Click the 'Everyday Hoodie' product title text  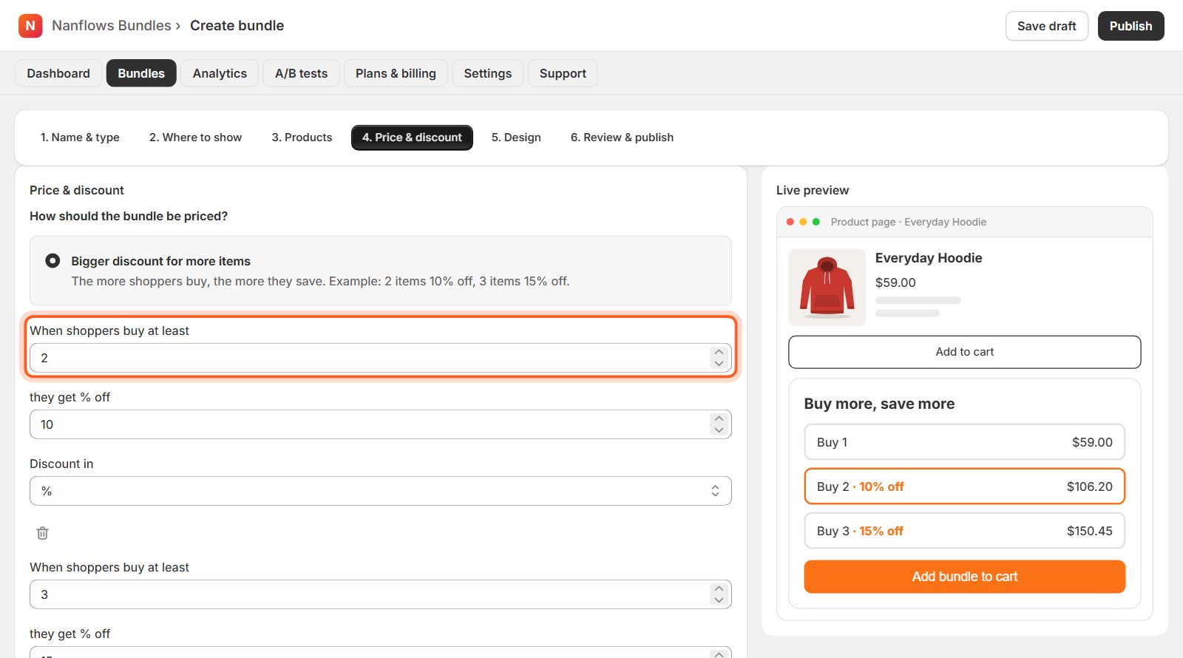coord(929,258)
